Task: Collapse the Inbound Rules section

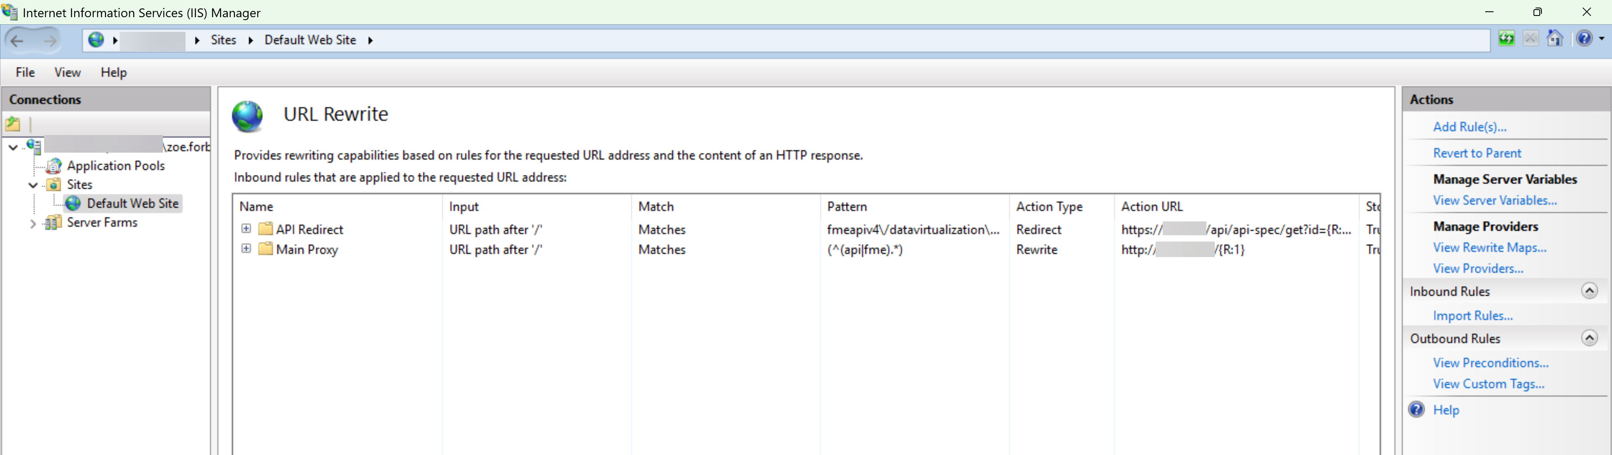Action: (x=1589, y=291)
